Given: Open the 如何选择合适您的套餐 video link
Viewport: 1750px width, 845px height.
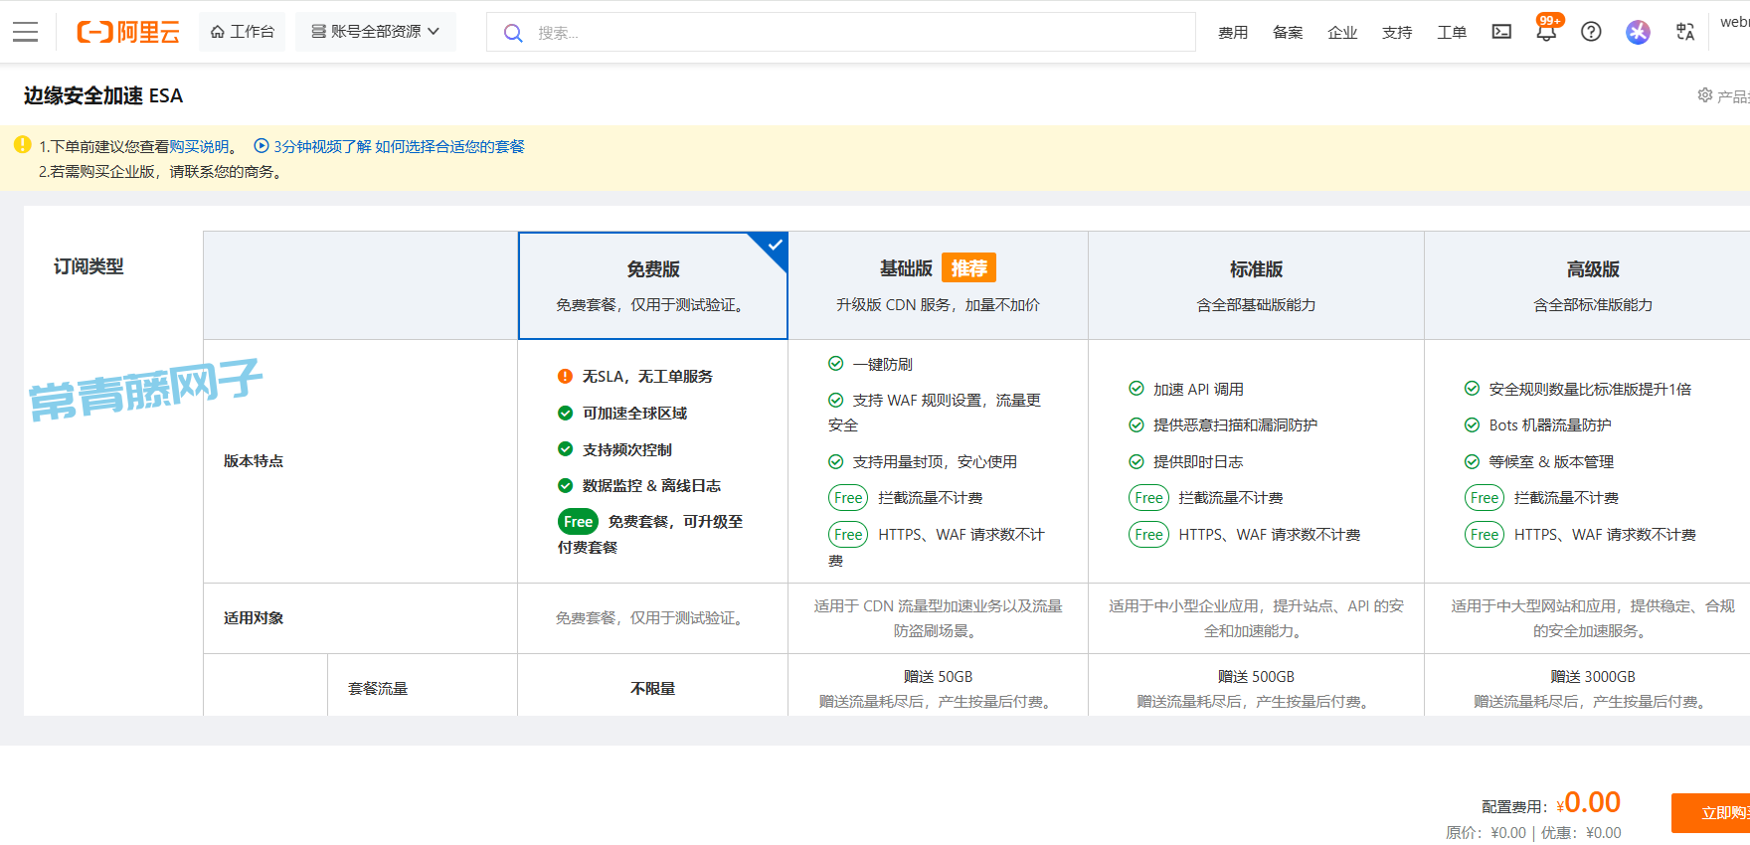Looking at the screenshot, I should pyautogui.click(x=449, y=146).
